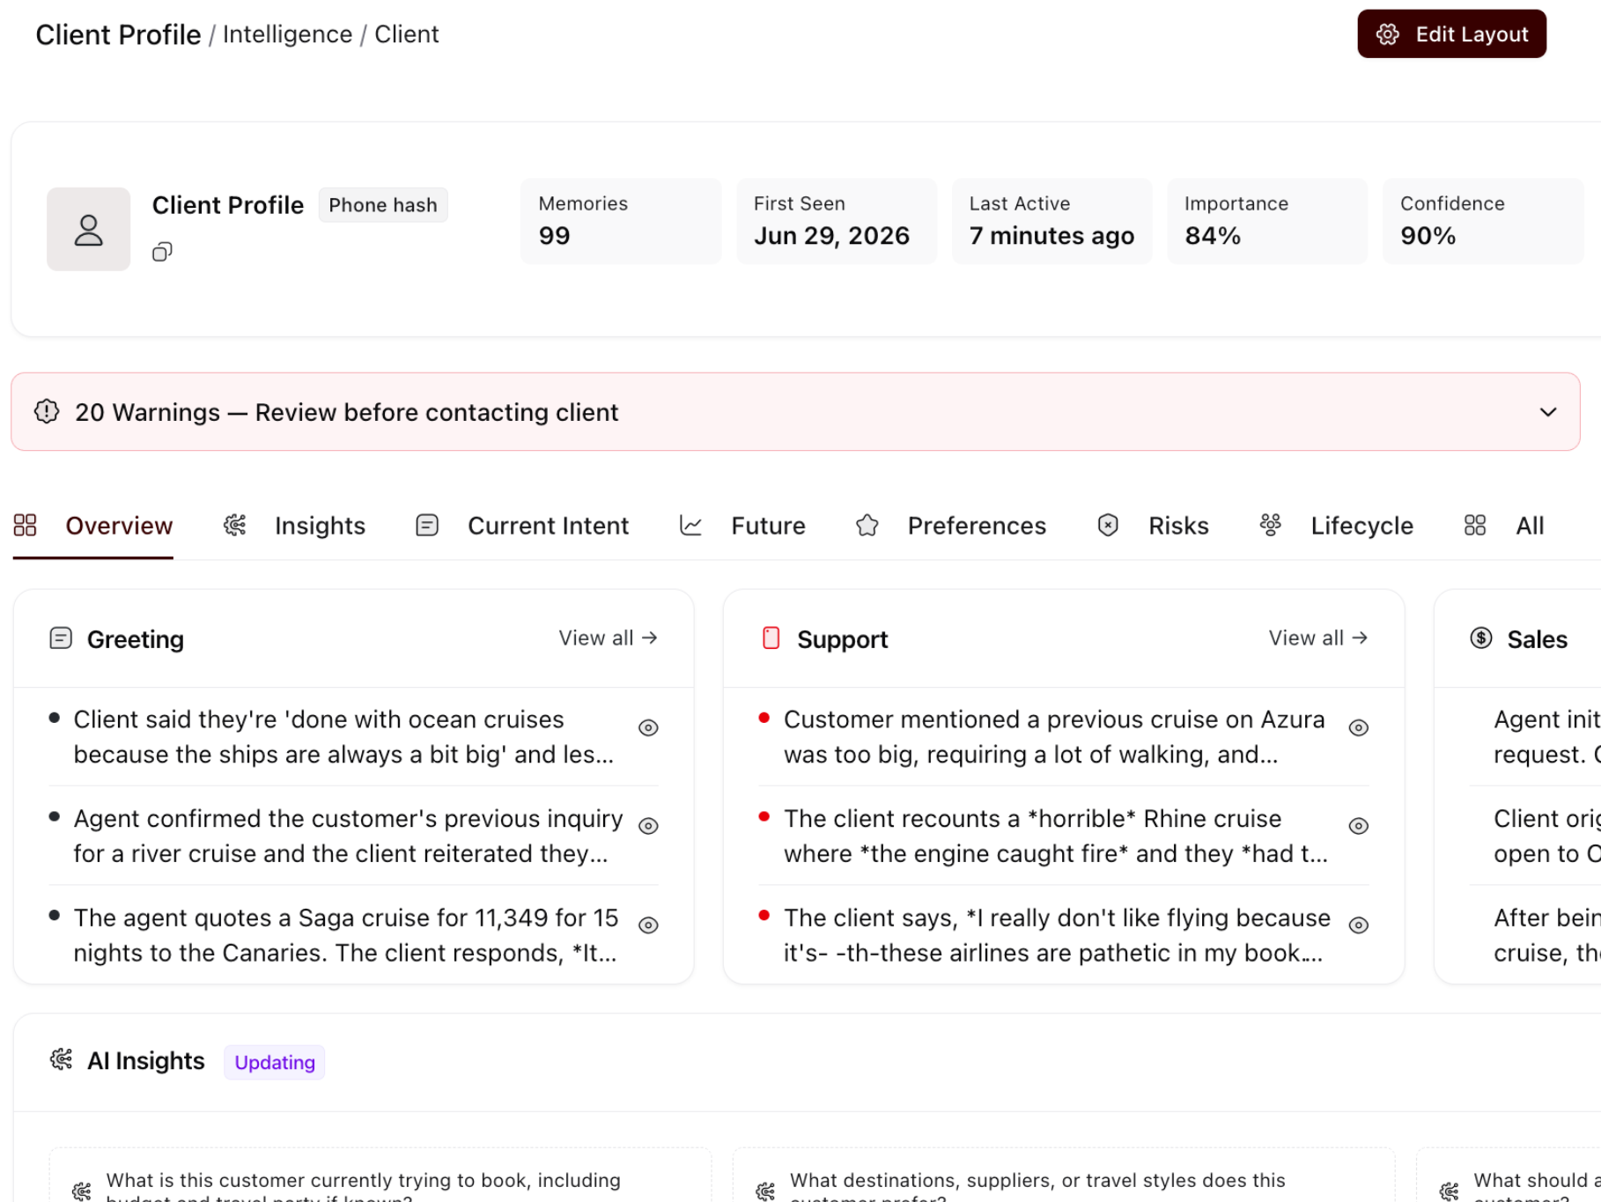1601x1202 pixels.
Task: Open the Current Intent tab
Action: (522, 526)
